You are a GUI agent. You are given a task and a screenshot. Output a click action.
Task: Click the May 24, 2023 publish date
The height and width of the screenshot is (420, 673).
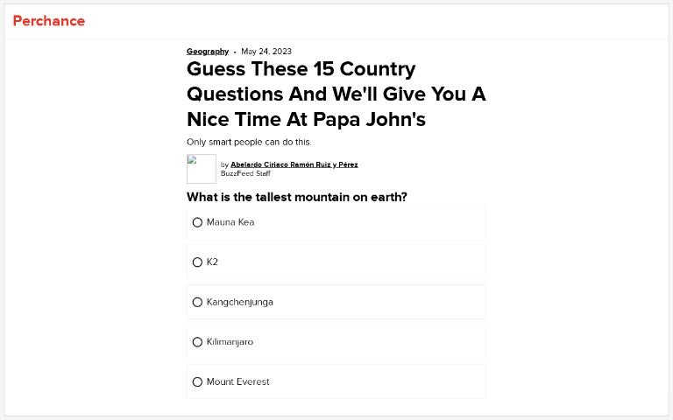[x=266, y=52]
